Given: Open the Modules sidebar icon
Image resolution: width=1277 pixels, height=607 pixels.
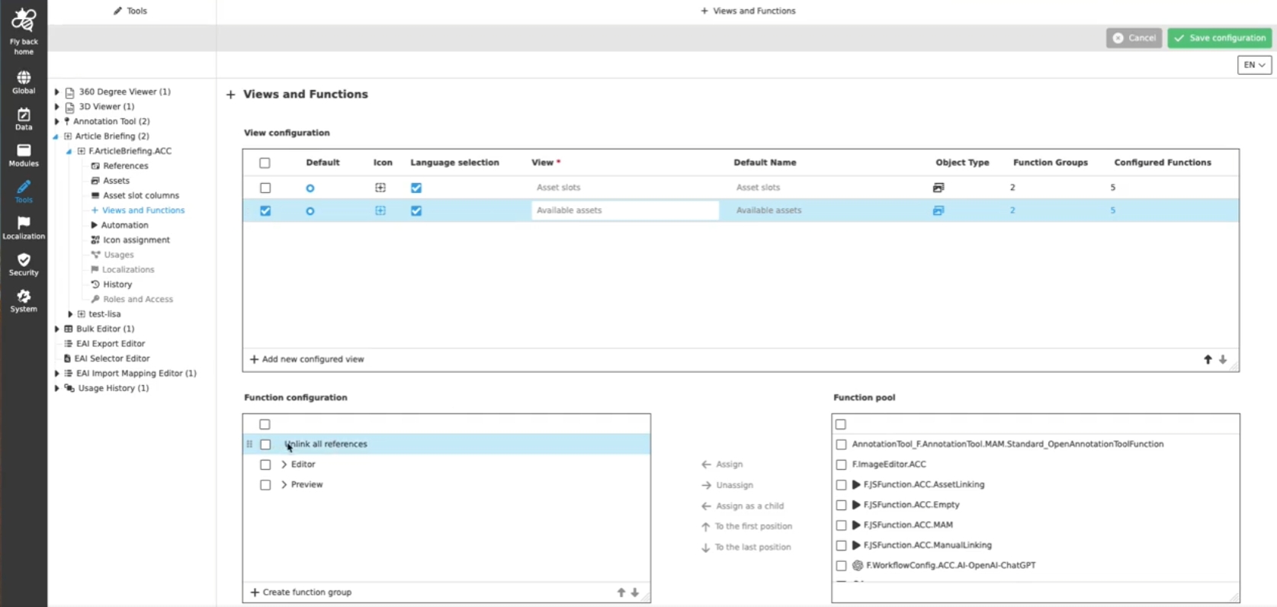Looking at the screenshot, I should (24, 152).
